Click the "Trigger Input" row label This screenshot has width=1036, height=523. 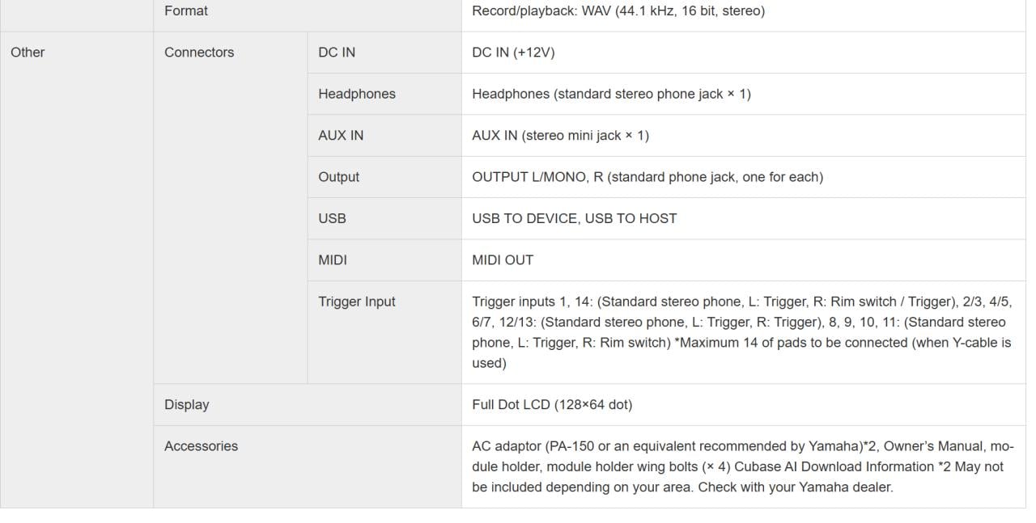click(x=357, y=302)
